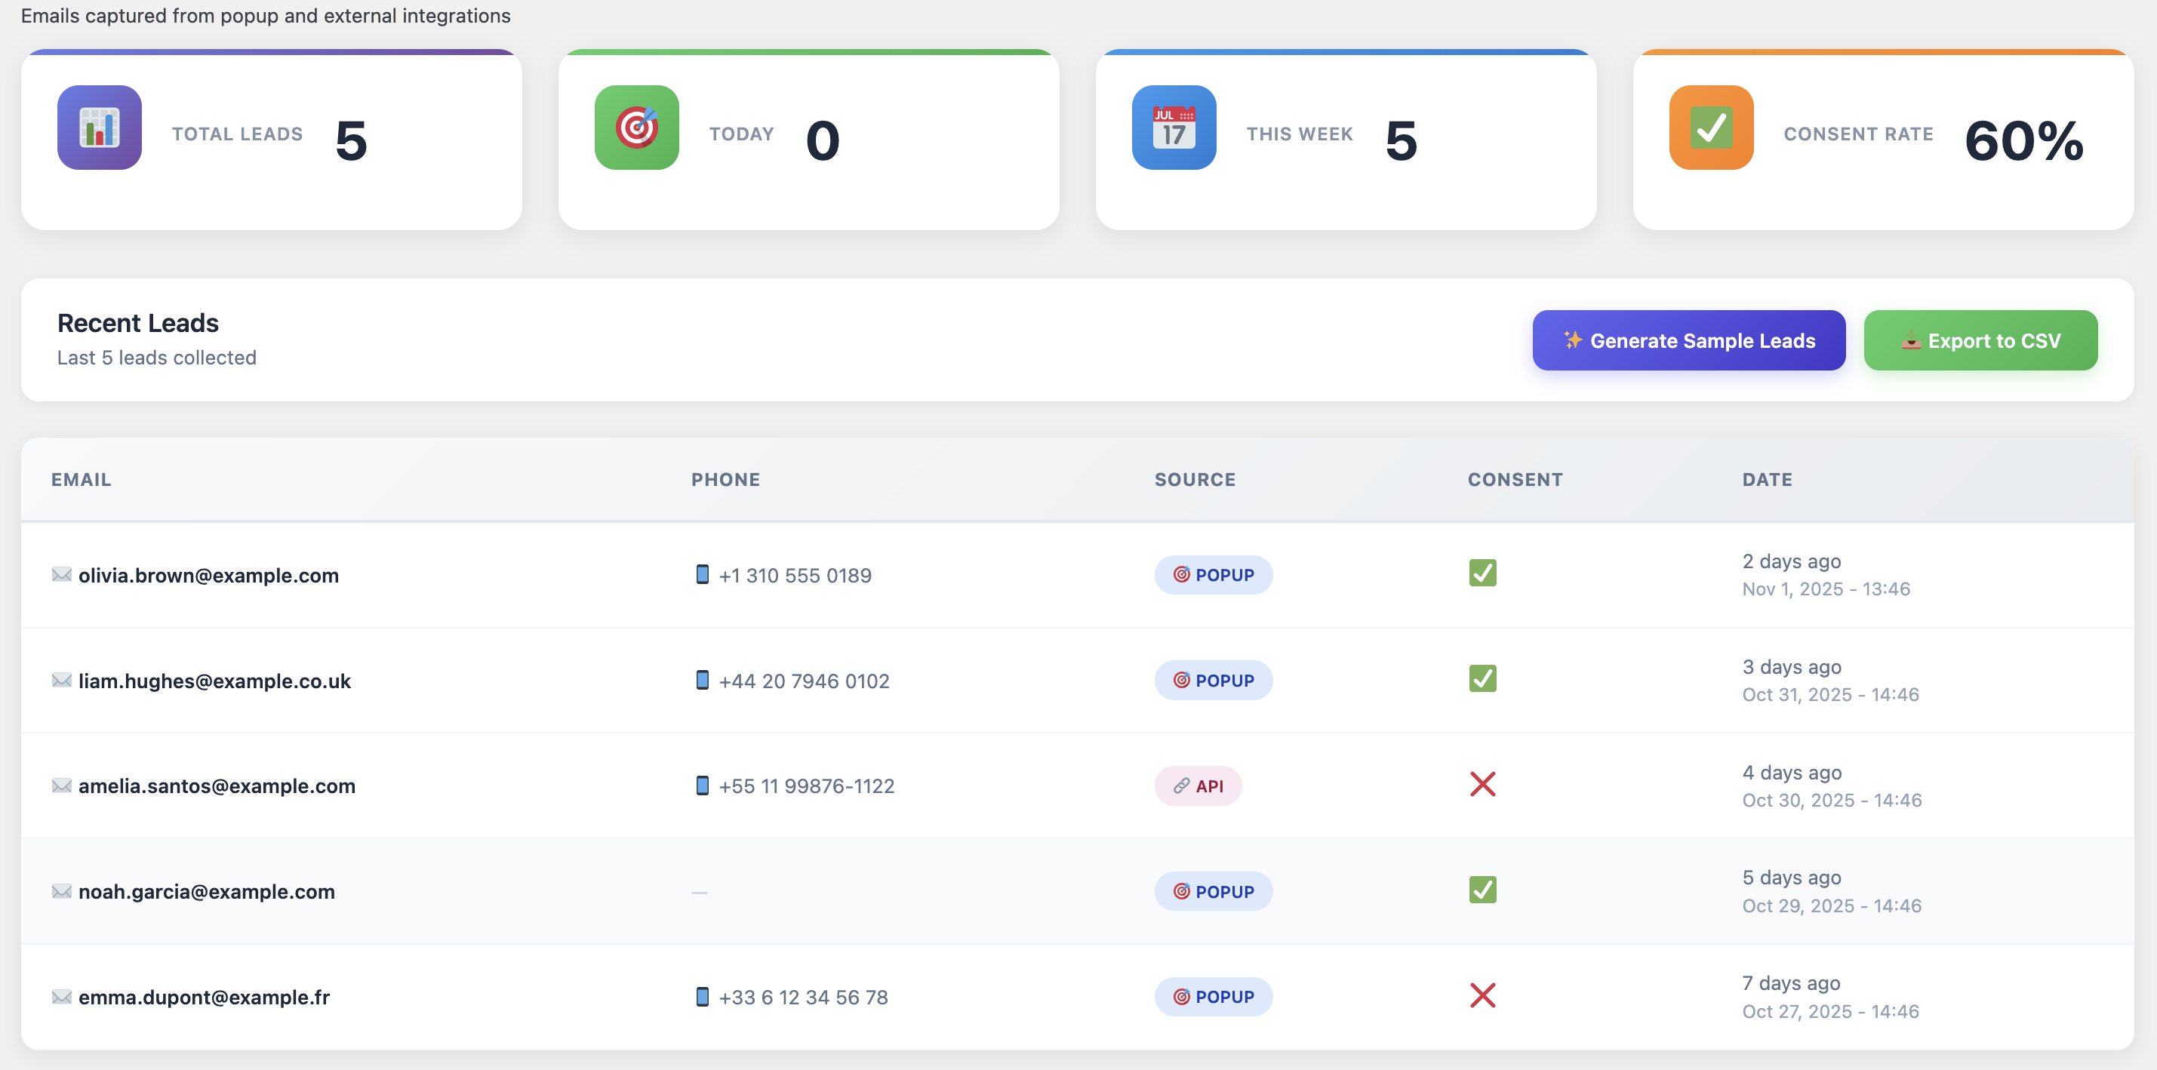Screen dimensions: 2157x1070
Task: Click the Today target icon
Action: (636, 128)
